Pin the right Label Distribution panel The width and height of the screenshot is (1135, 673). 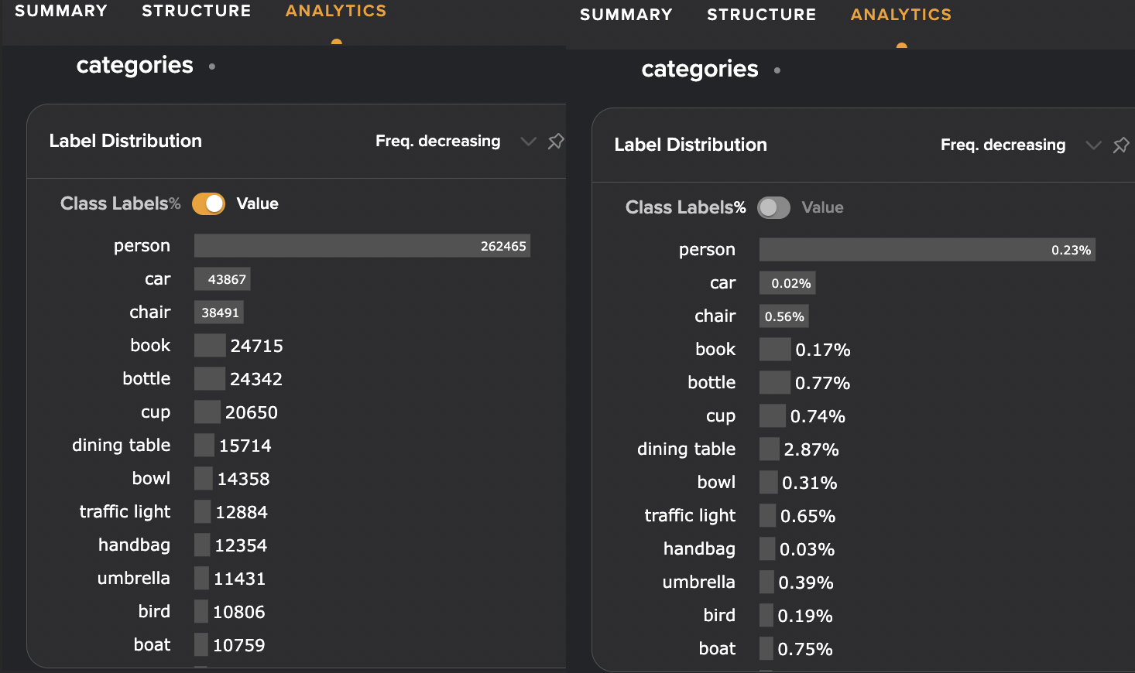point(1120,145)
